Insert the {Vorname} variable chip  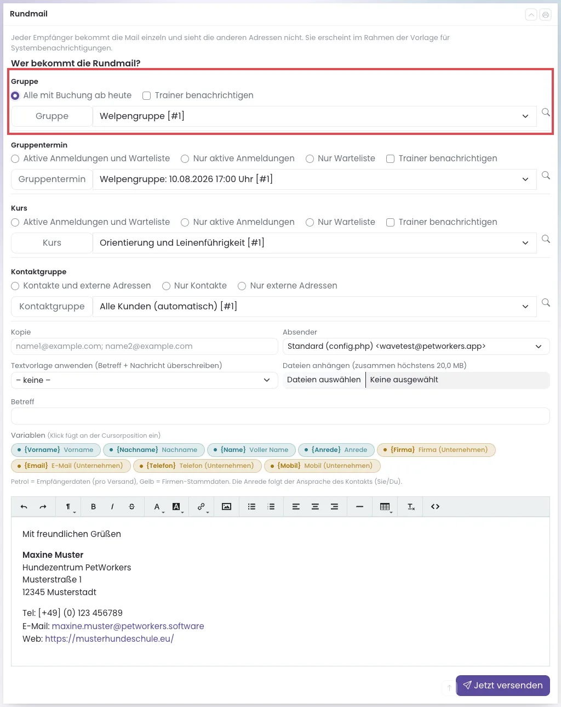click(x=56, y=450)
